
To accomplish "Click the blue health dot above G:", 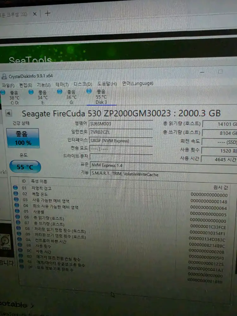I will 59,92.
